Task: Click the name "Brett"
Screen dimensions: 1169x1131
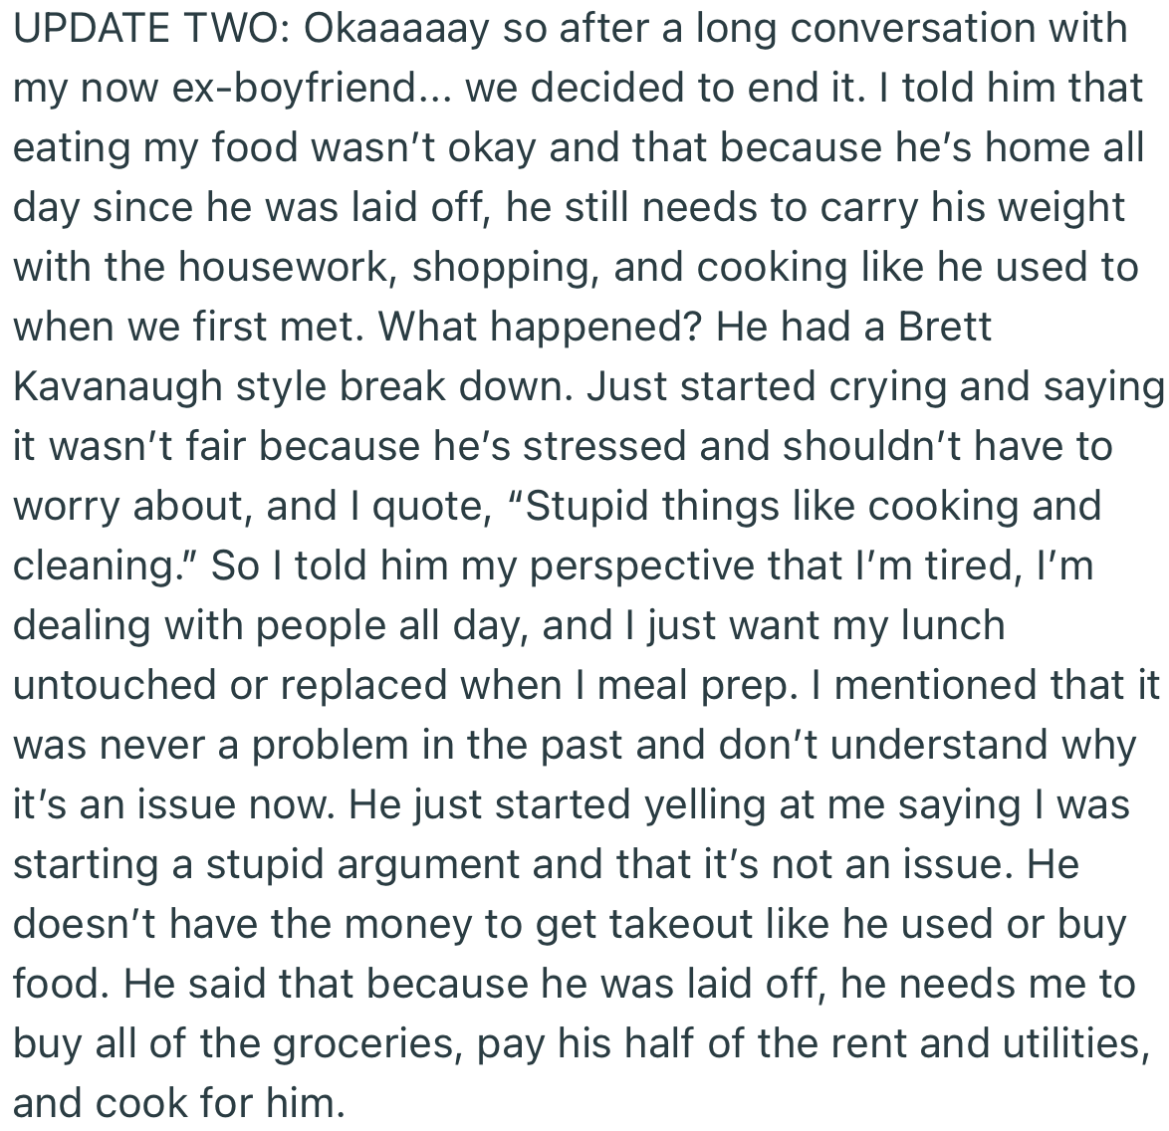Action: [x=945, y=327]
